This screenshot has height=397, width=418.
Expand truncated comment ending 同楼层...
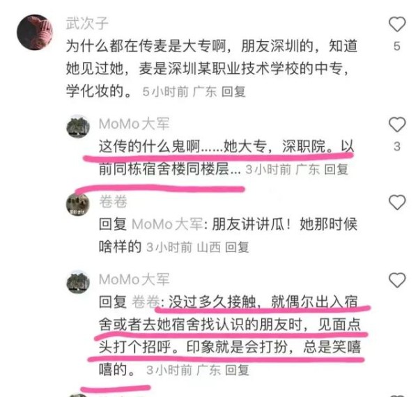coord(170,169)
